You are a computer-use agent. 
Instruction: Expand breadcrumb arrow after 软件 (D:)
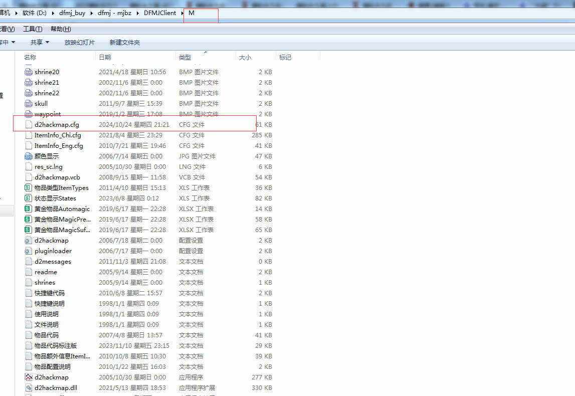pyautogui.click(x=53, y=13)
